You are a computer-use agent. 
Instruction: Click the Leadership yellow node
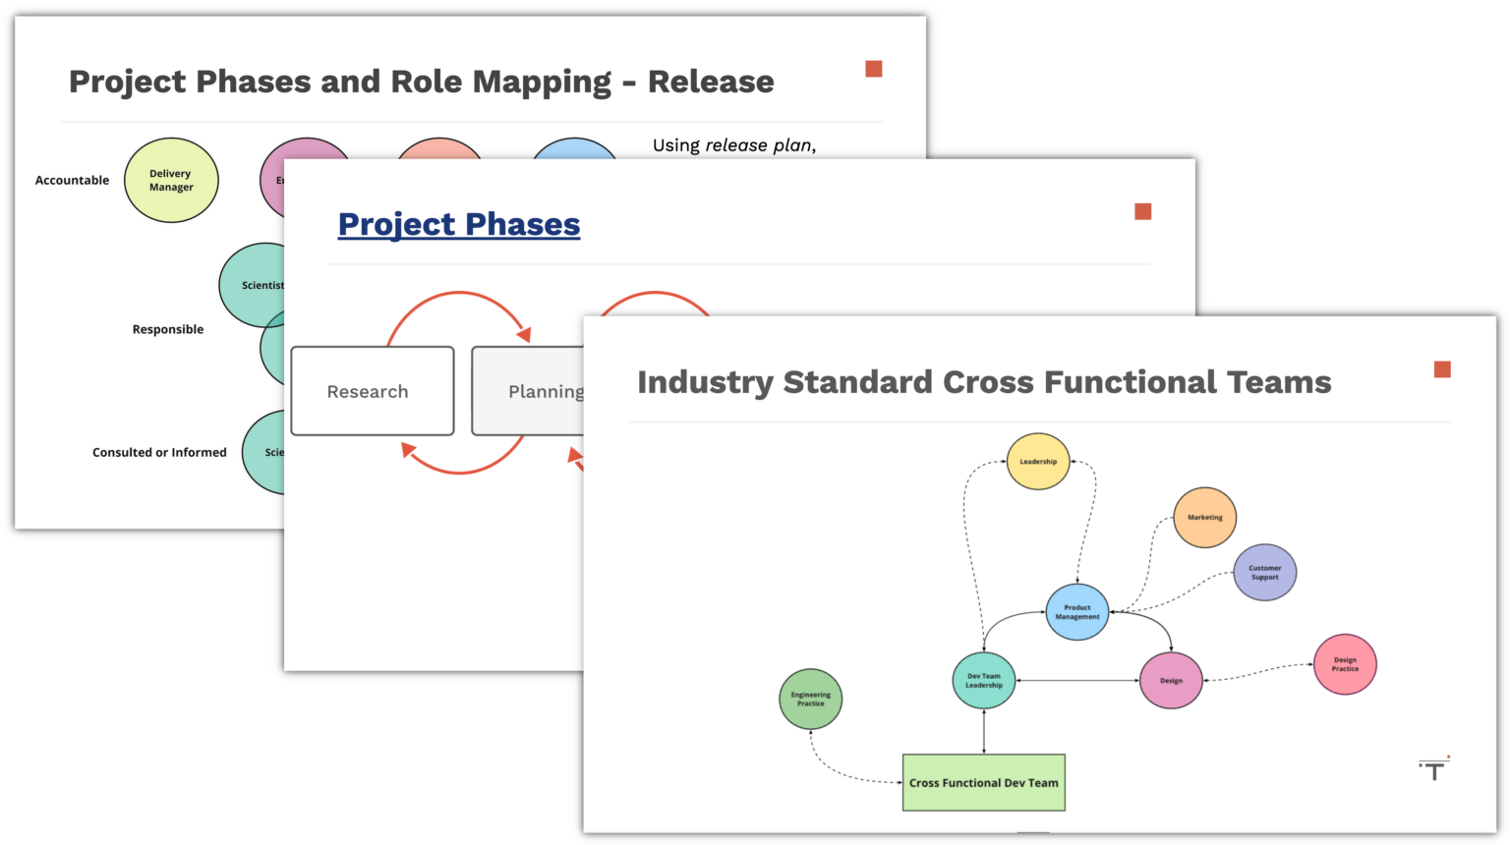click(x=1038, y=461)
